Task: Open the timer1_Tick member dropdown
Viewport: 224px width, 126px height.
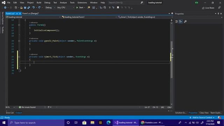Action: click(x=145, y=17)
